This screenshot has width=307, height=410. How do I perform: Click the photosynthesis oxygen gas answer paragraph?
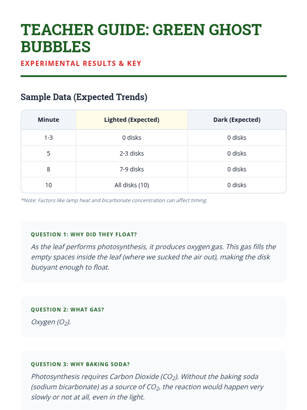pos(153,257)
